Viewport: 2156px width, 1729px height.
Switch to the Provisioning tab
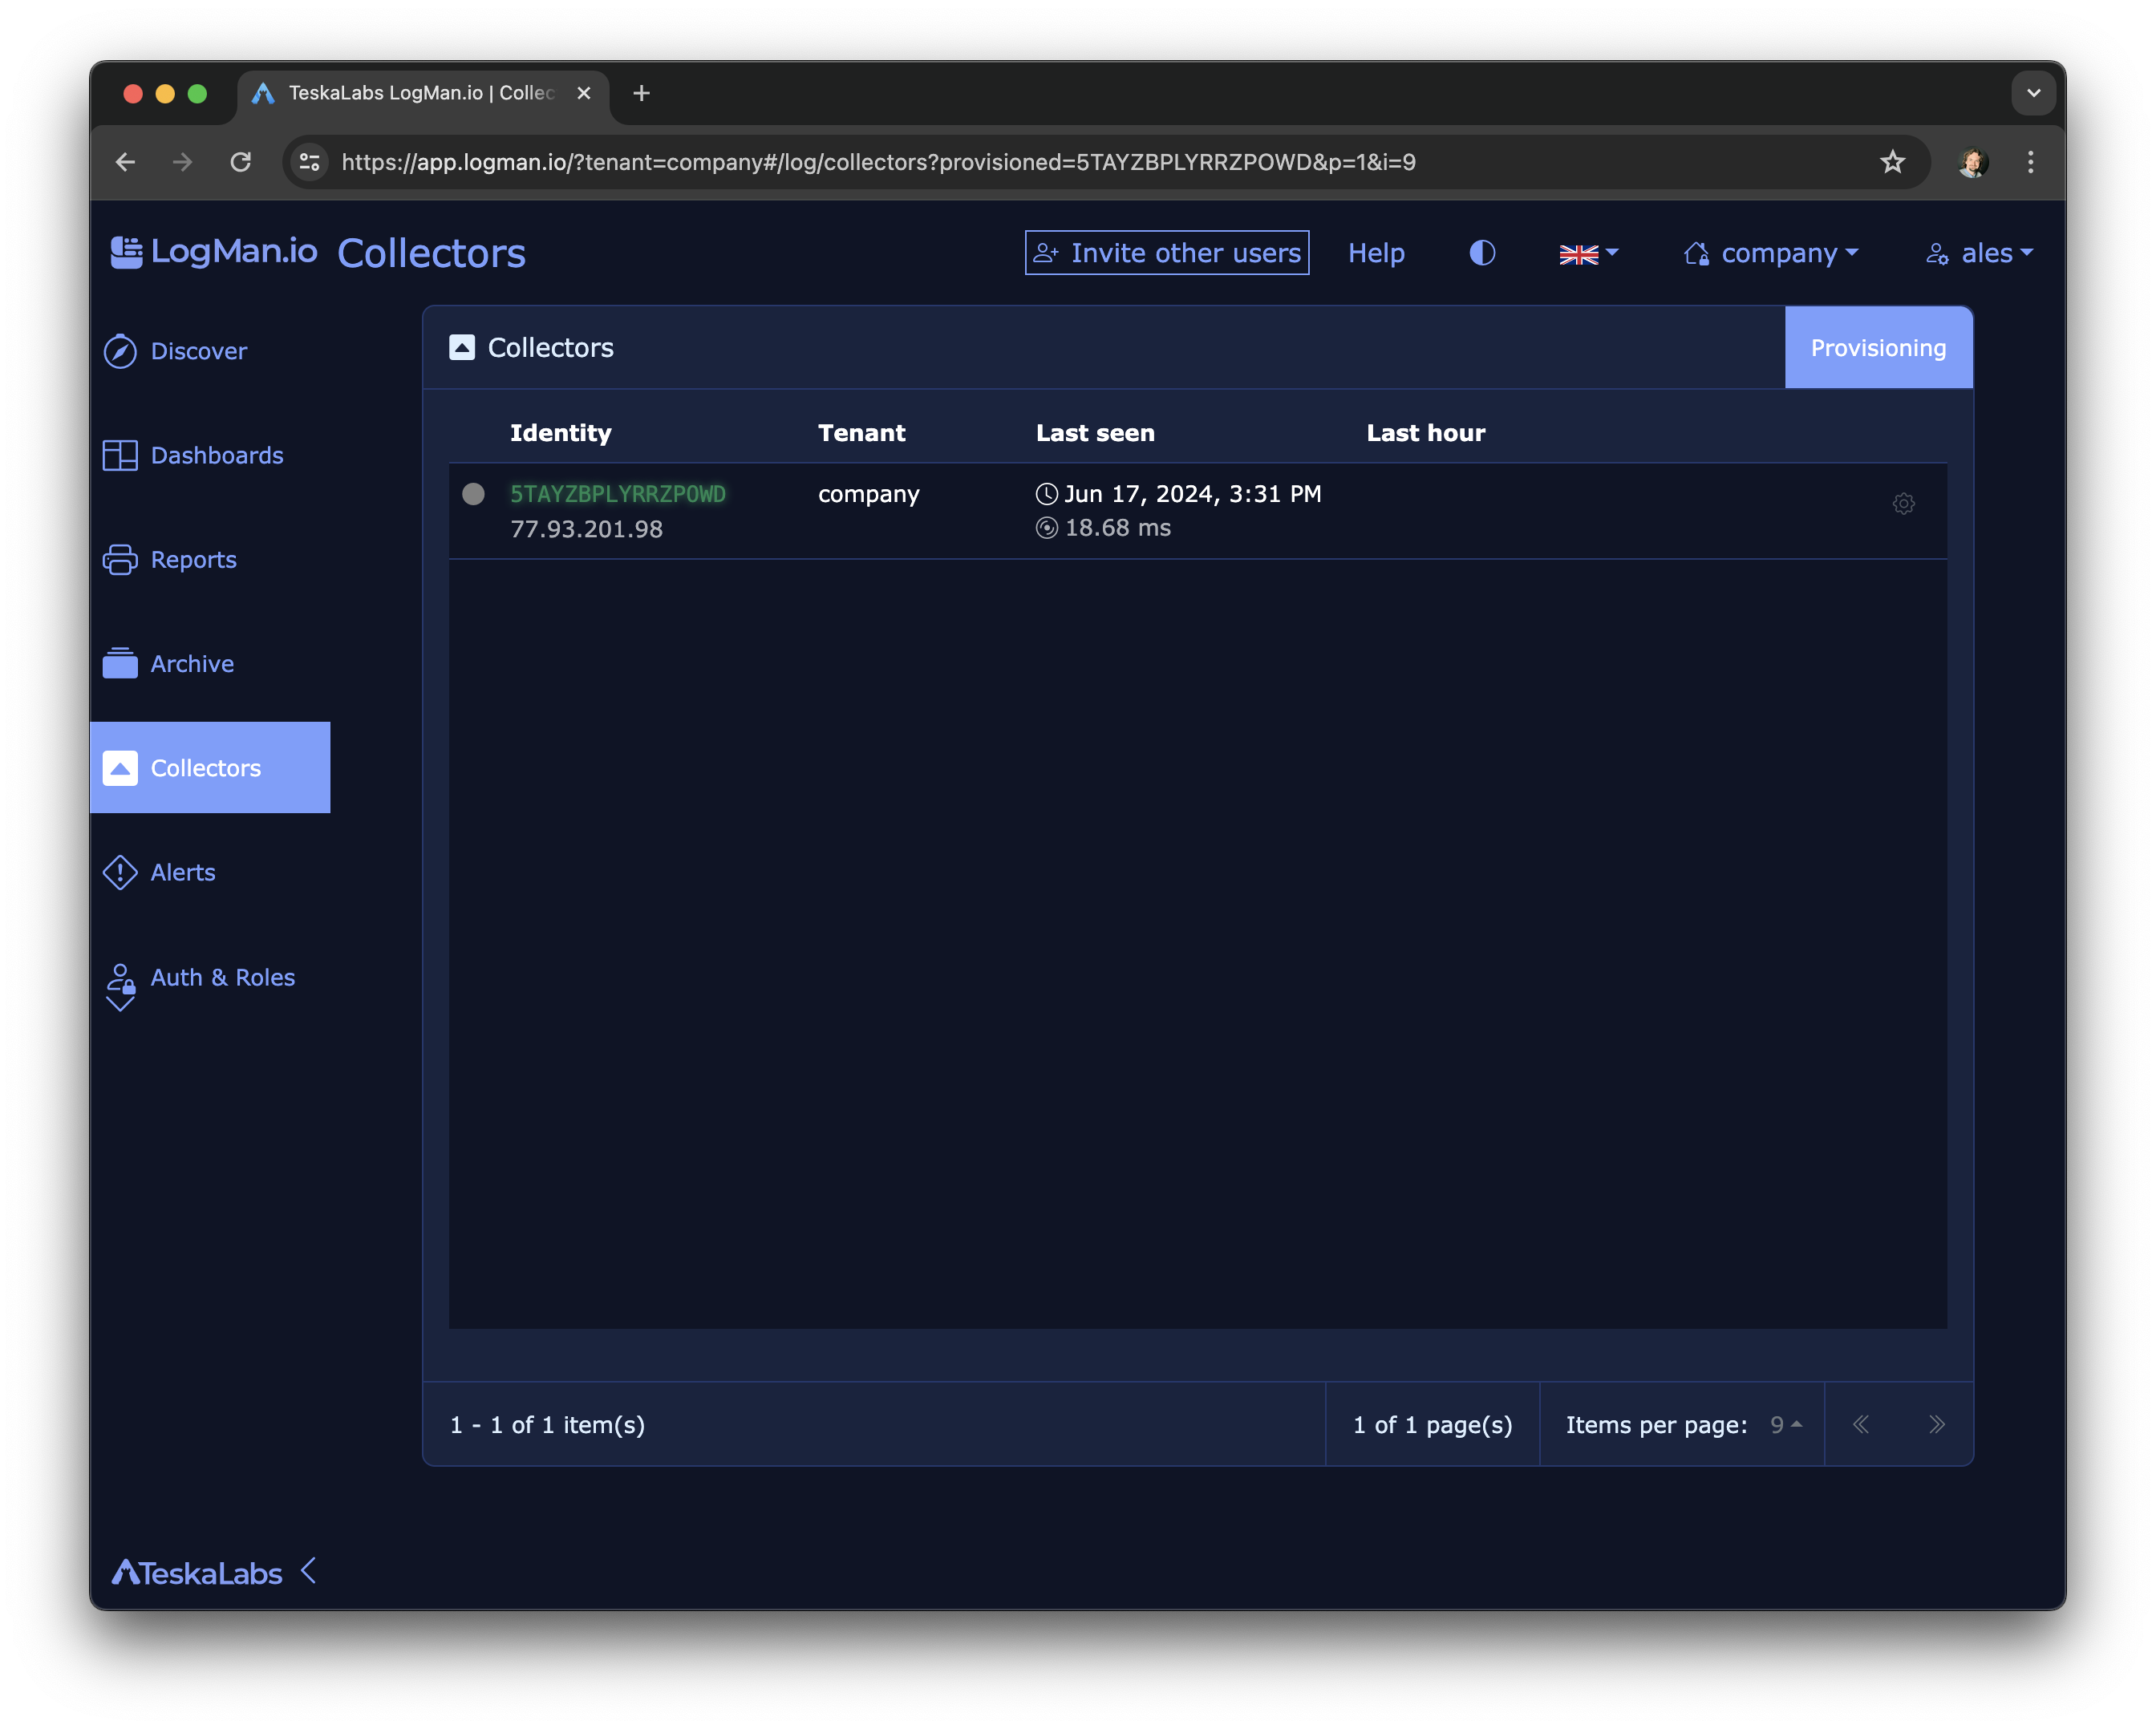(x=1877, y=348)
